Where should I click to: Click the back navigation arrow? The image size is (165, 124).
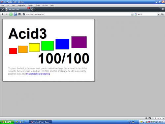(2, 14)
